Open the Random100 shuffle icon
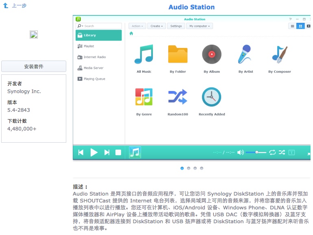 178,98
